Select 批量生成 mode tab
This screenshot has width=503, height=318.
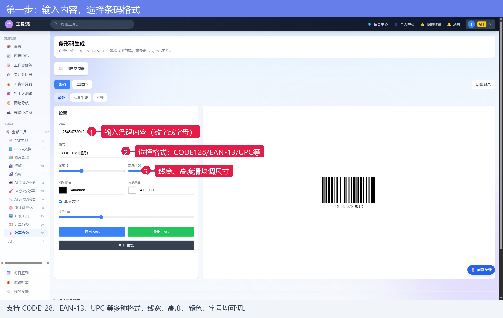[81, 98]
